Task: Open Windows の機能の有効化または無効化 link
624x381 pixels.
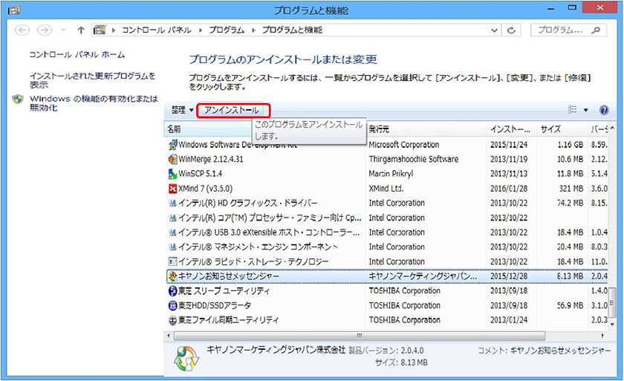Action: 94,103
